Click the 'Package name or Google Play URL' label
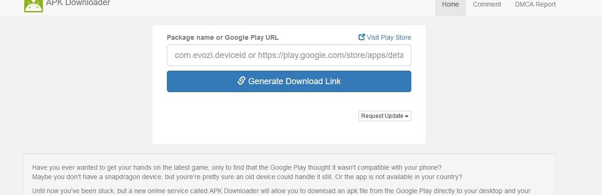 click(x=222, y=37)
